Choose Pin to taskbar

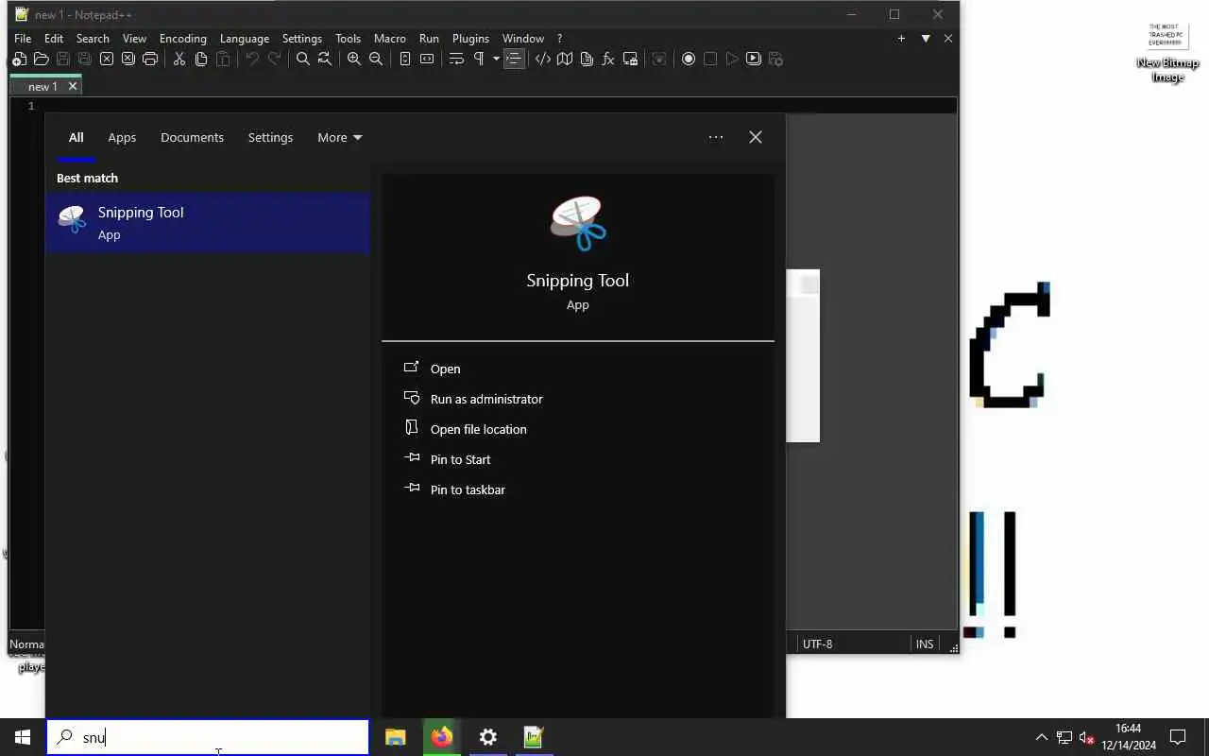tap(468, 490)
